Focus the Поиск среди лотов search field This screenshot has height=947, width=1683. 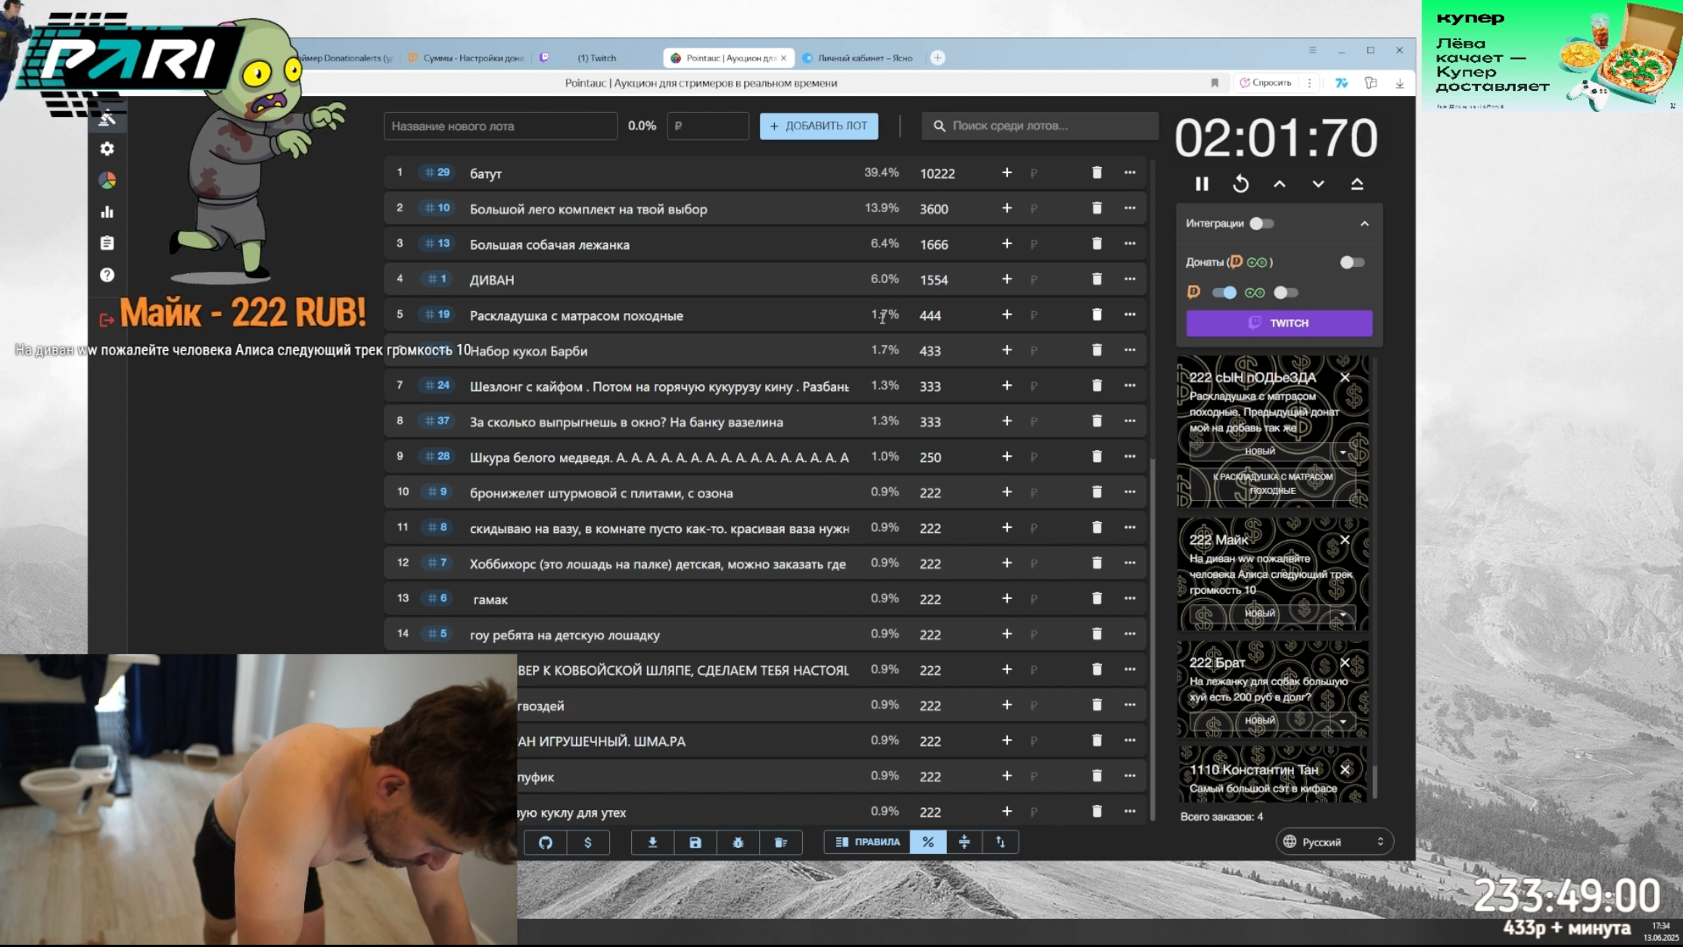pos(1040,126)
